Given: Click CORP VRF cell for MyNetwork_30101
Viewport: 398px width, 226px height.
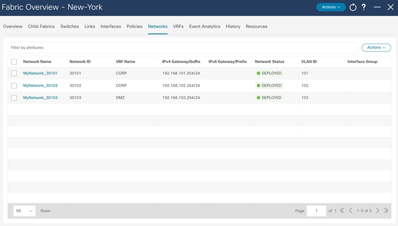Looking at the screenshot, I should point(121,73).
